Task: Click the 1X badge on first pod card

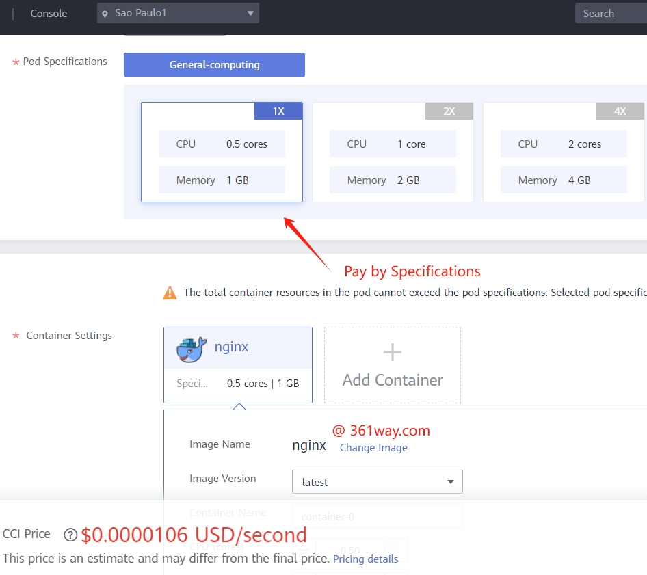Action: pyautogui.click(x=278, y=111)
